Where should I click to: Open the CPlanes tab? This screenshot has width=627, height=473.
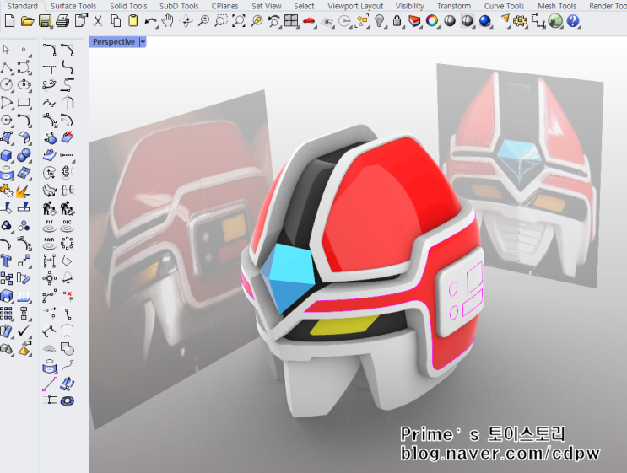(x=224, y=6)
